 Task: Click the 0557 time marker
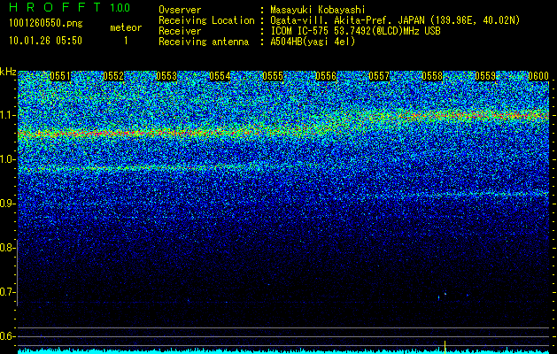tap(379, 76)
